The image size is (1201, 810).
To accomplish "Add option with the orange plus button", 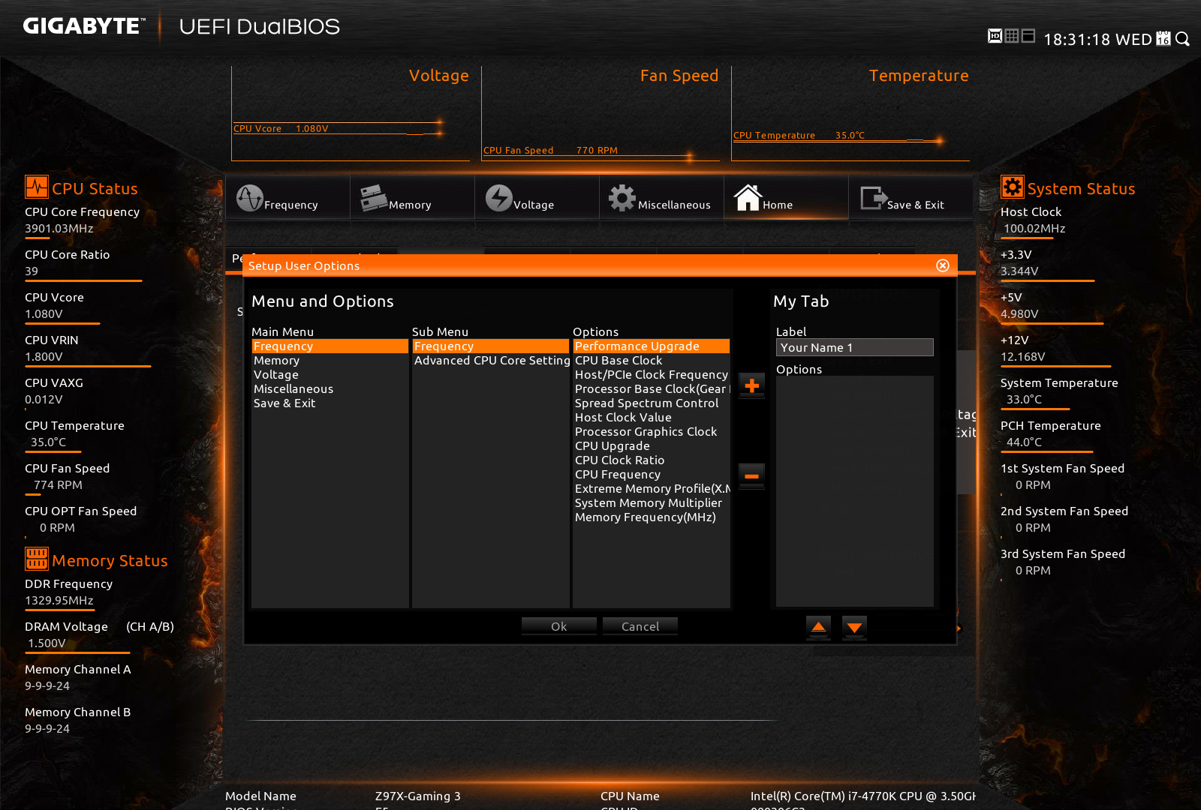I will [x=751, y=385].
